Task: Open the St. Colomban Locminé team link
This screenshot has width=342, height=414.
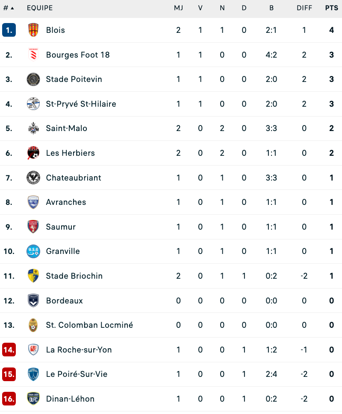Action: (x=89, y=325)
